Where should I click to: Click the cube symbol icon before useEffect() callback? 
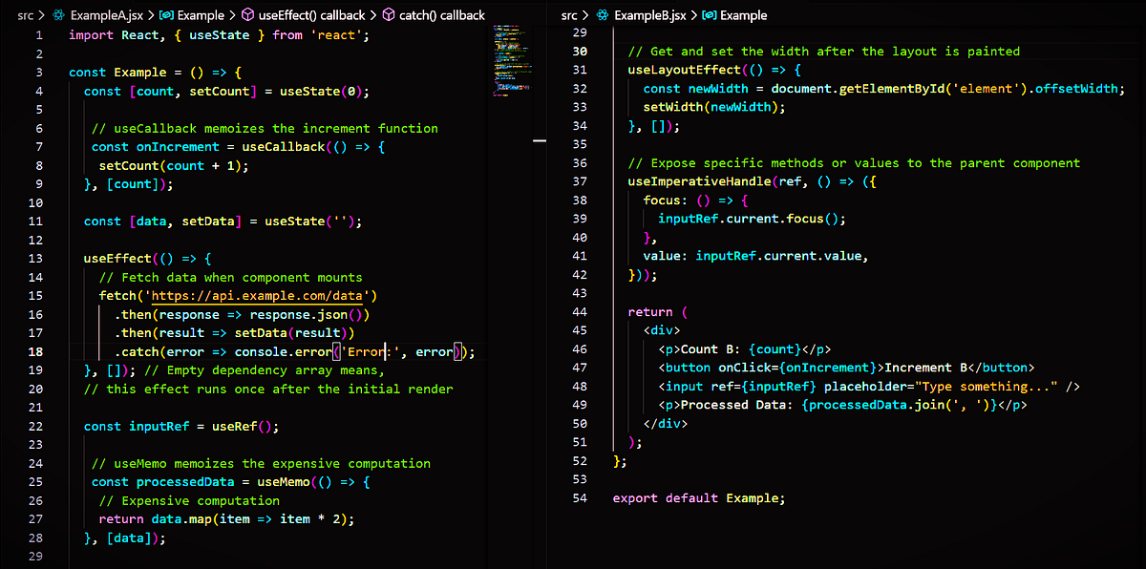click(x=247, y=15)
